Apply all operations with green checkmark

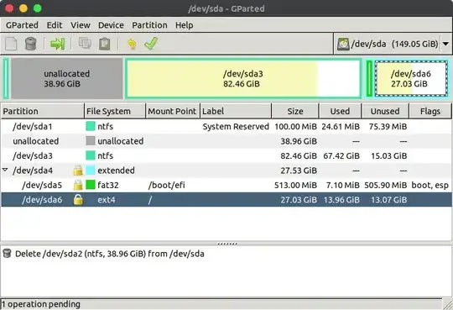point(151,44)
